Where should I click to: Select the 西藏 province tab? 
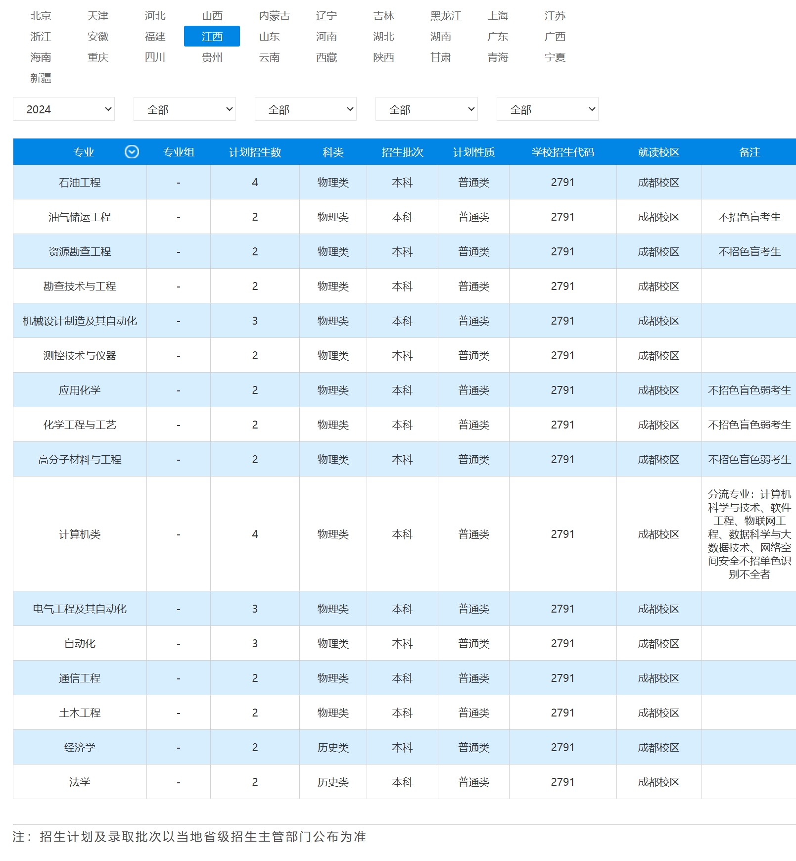point(327,57)
